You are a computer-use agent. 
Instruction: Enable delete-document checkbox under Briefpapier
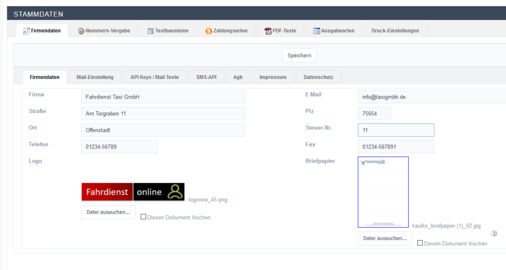(x=420, y=243)
